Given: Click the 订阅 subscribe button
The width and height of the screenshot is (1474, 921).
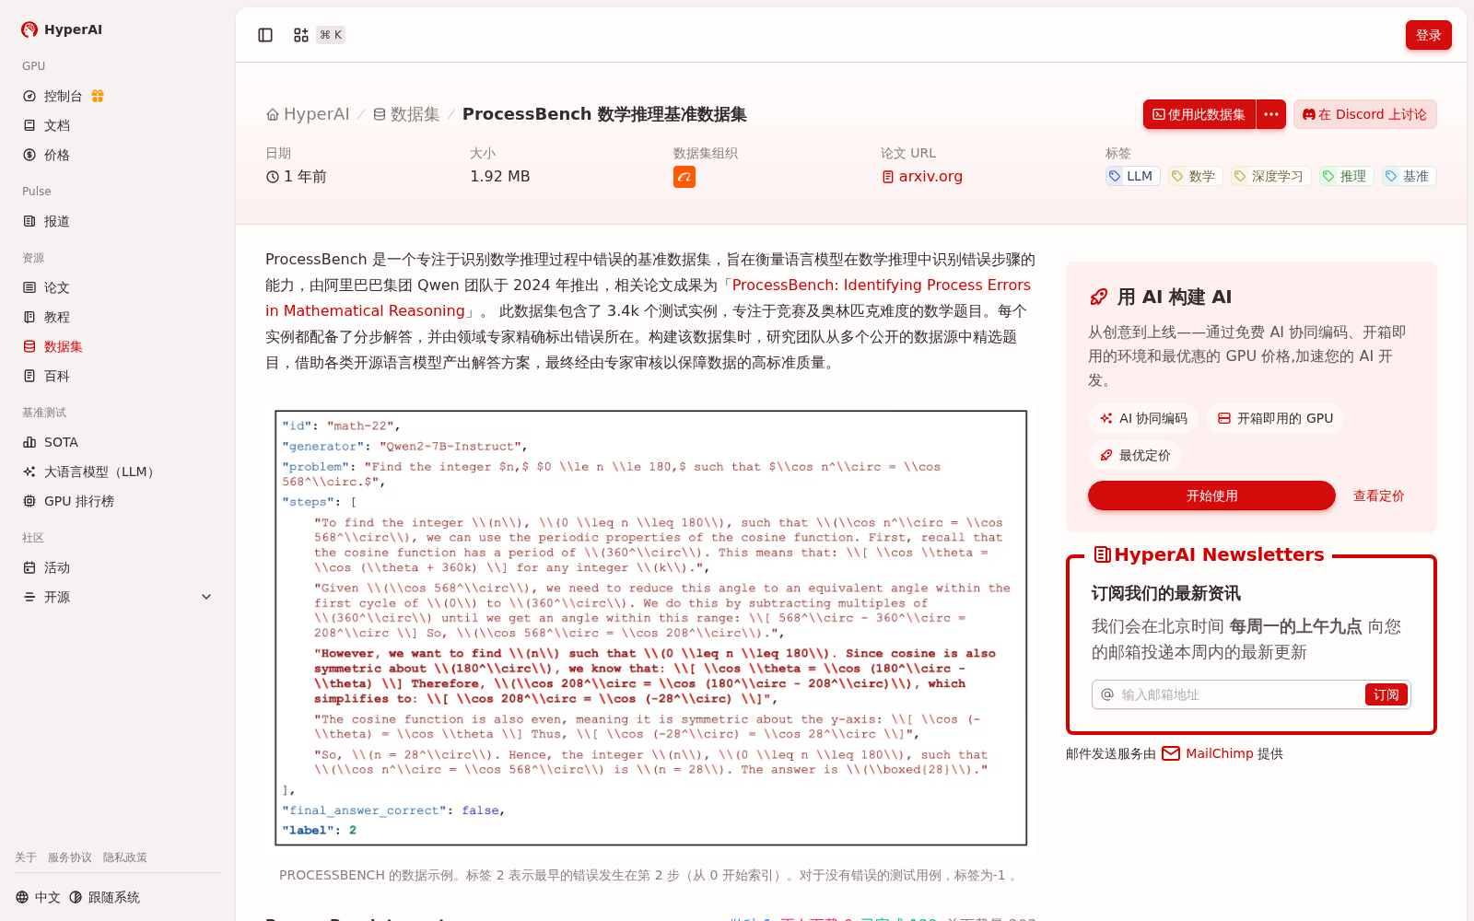Looking at the screenshot, I should click(1386, 694).
